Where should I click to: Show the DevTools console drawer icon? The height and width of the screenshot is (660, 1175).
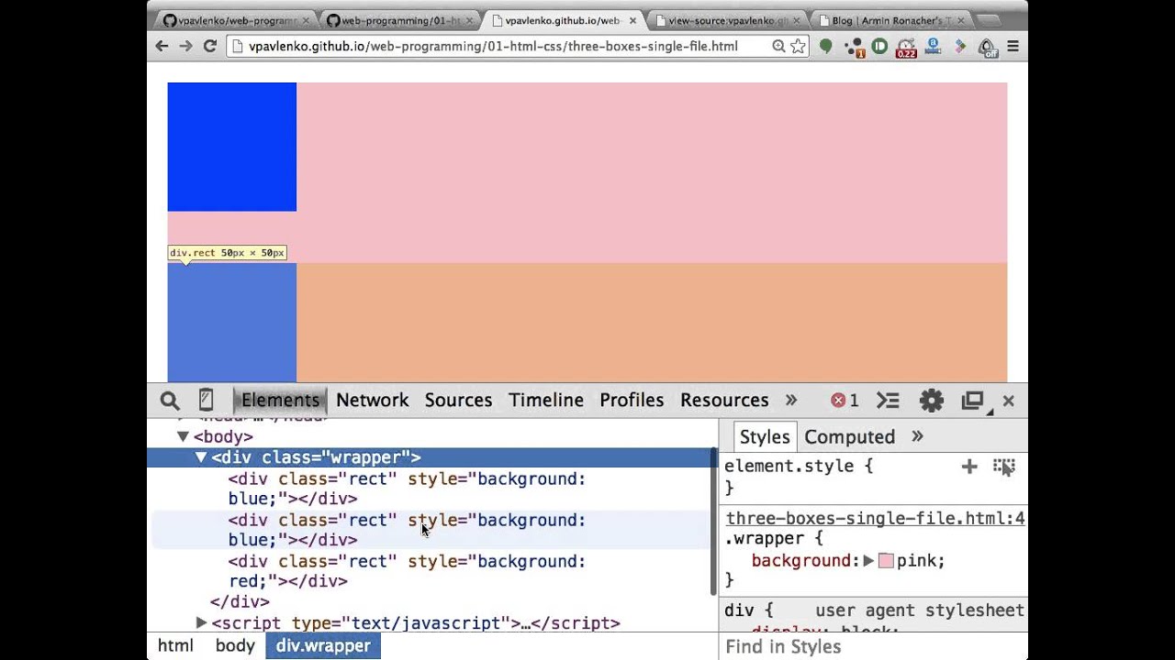coord(888,401)
